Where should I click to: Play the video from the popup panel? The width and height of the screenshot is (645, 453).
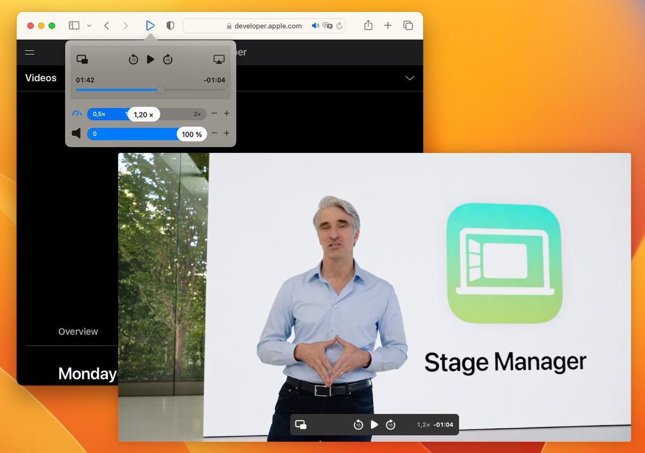(150, 59)
